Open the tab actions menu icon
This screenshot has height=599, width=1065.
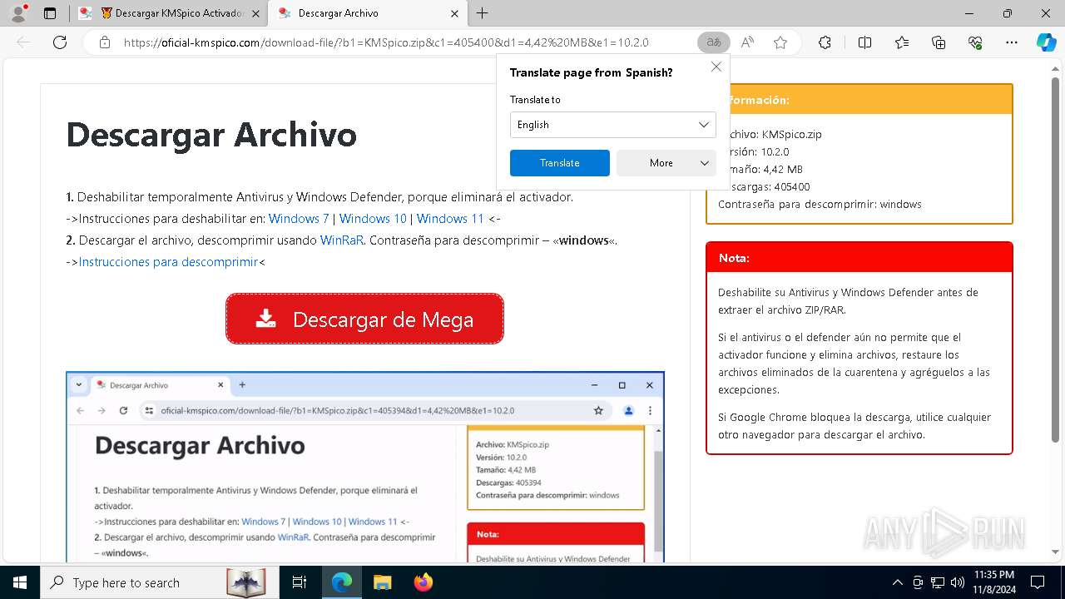[49, 13]
